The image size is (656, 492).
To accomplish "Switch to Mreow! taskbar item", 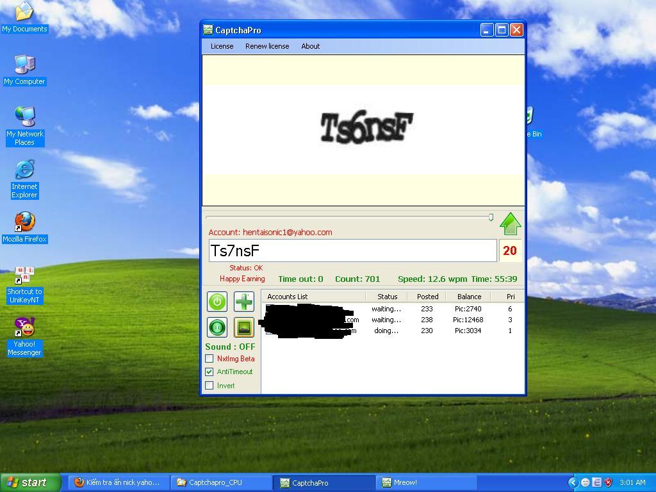I will tap(426, 482).
